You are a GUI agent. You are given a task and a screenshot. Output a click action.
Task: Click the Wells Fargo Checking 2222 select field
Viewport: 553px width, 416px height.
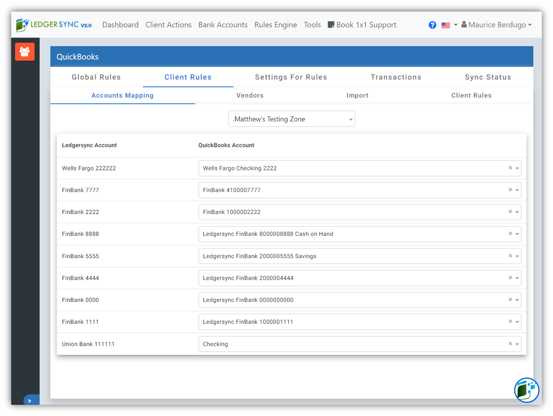[360, 168]
